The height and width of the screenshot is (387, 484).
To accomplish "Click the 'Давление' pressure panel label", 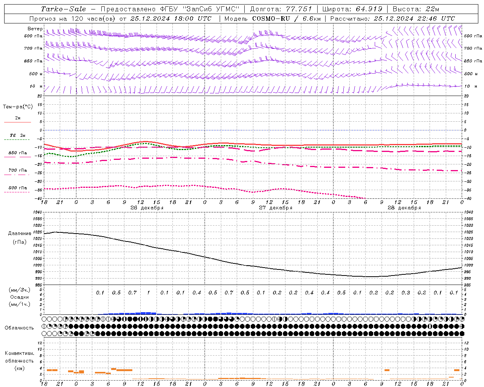I will point(20,234).
